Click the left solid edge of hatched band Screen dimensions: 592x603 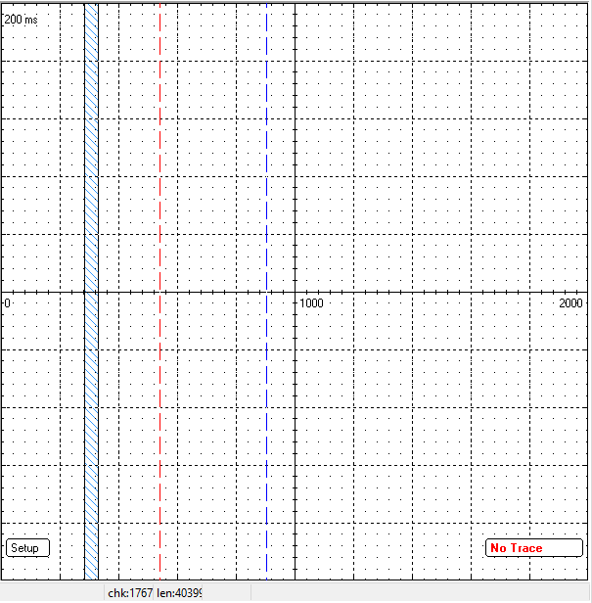coord(84,196)
